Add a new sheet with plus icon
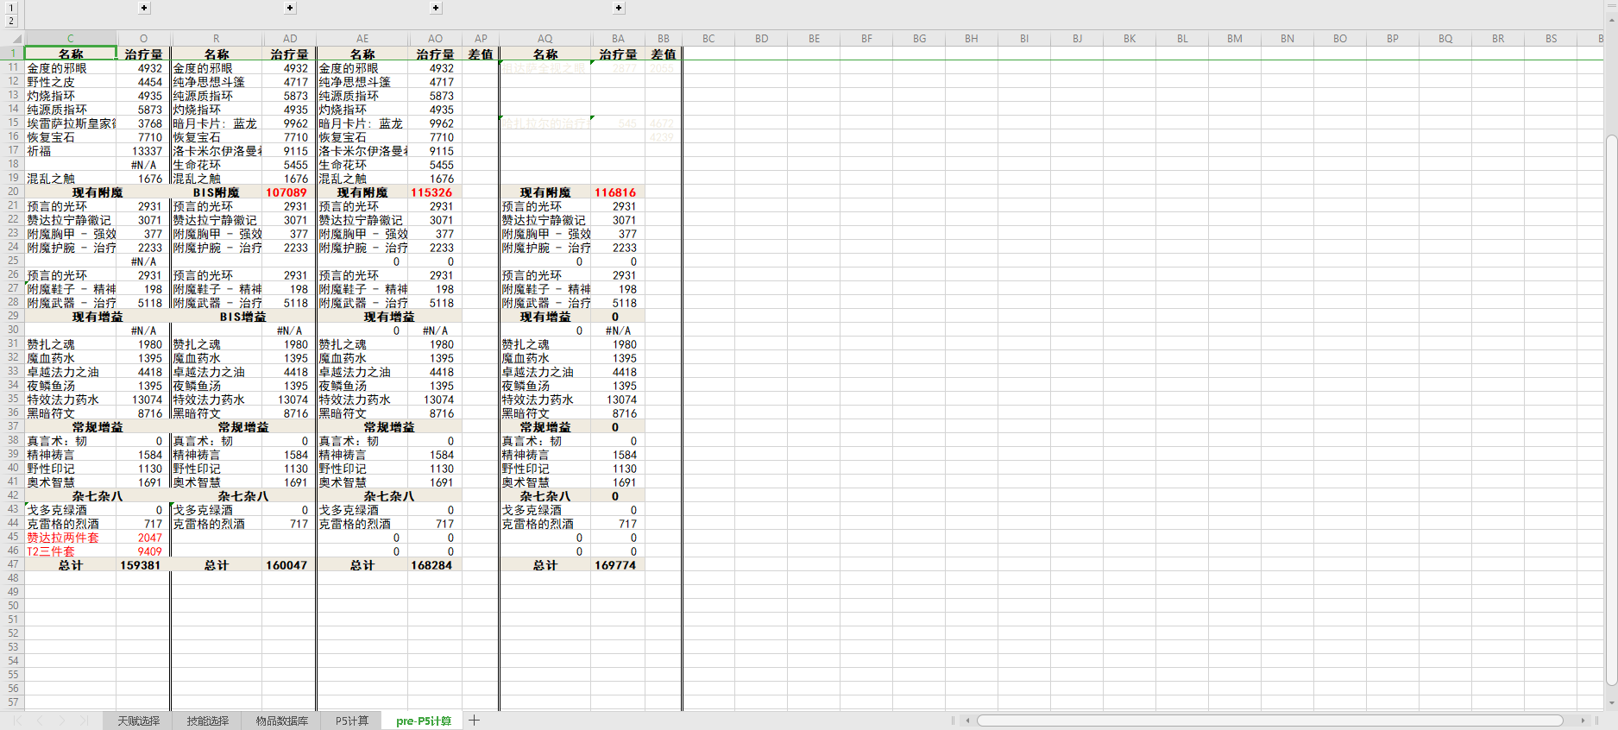1618x730 pixels. click(474, 721)
